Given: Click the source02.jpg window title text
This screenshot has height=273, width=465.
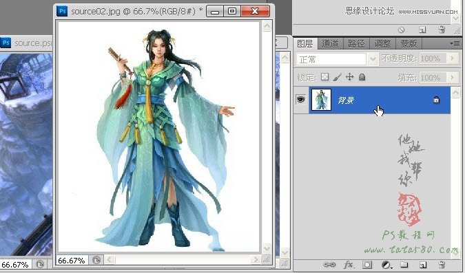Looking at the screenshot, I should coord(136,12).
